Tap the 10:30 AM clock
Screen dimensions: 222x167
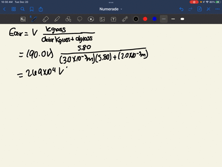(7, 2)
